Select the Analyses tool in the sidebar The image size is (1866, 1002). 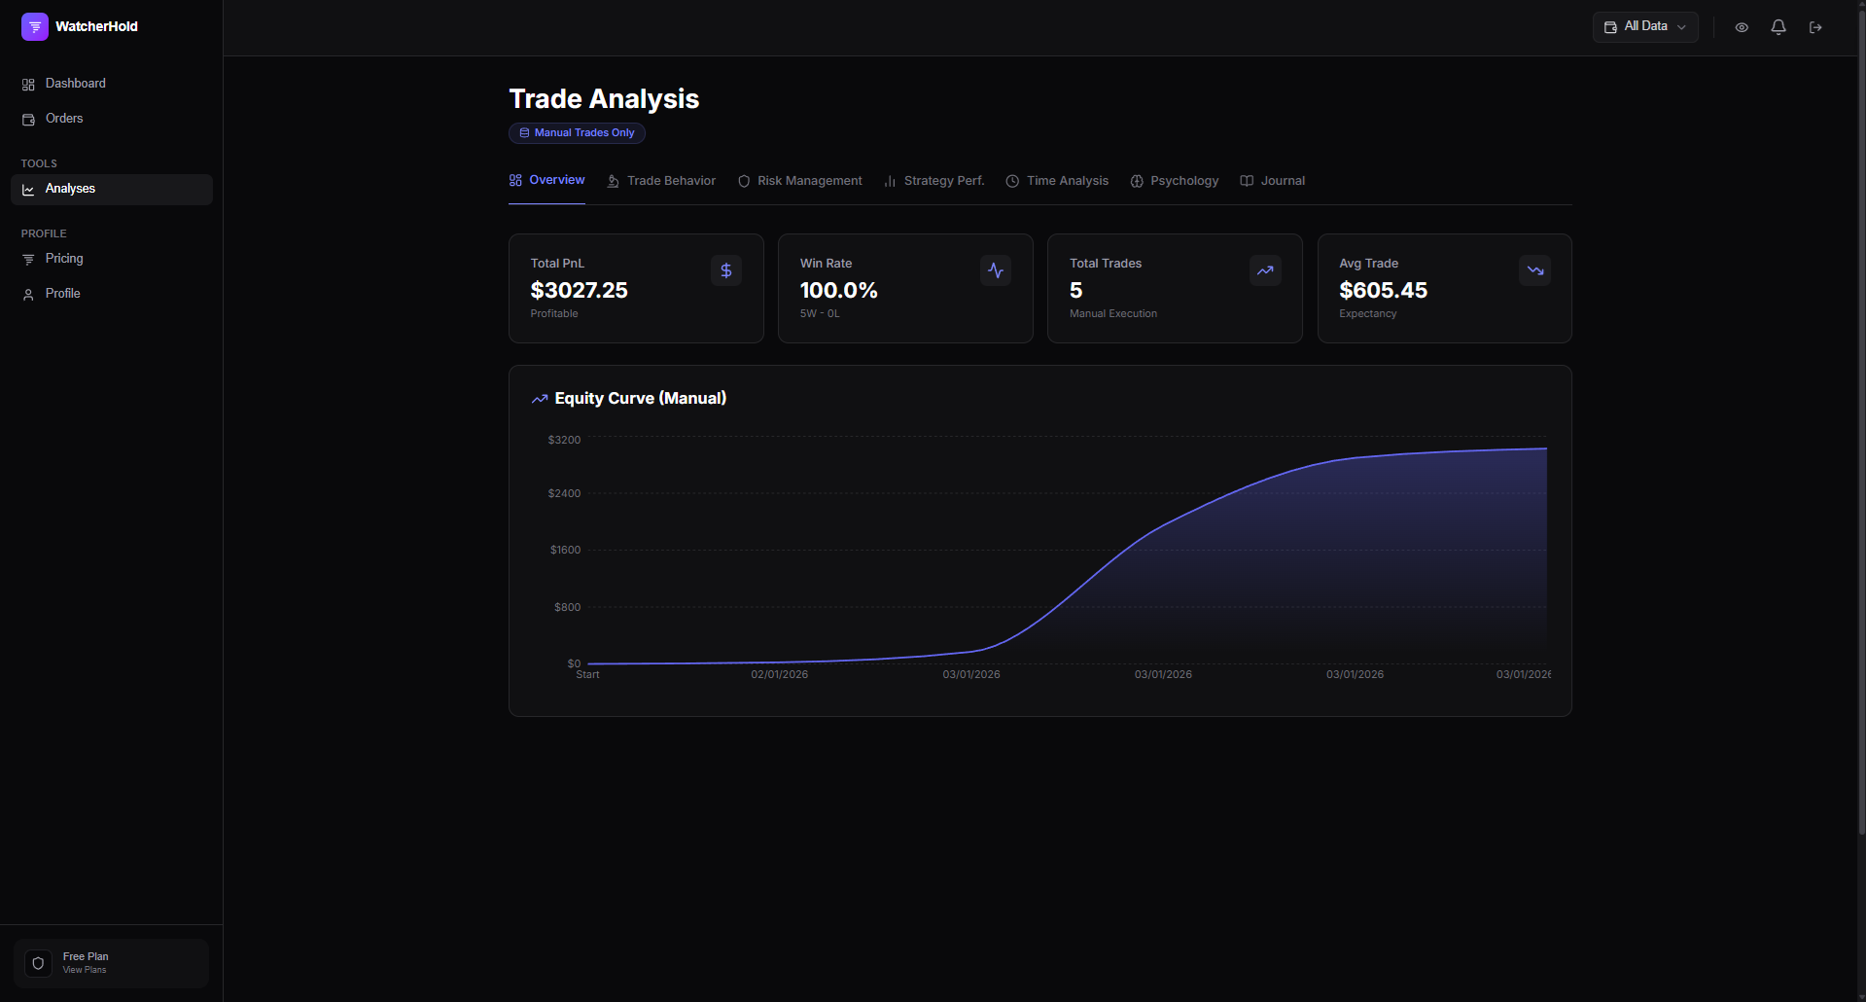[x=71, y=189]
